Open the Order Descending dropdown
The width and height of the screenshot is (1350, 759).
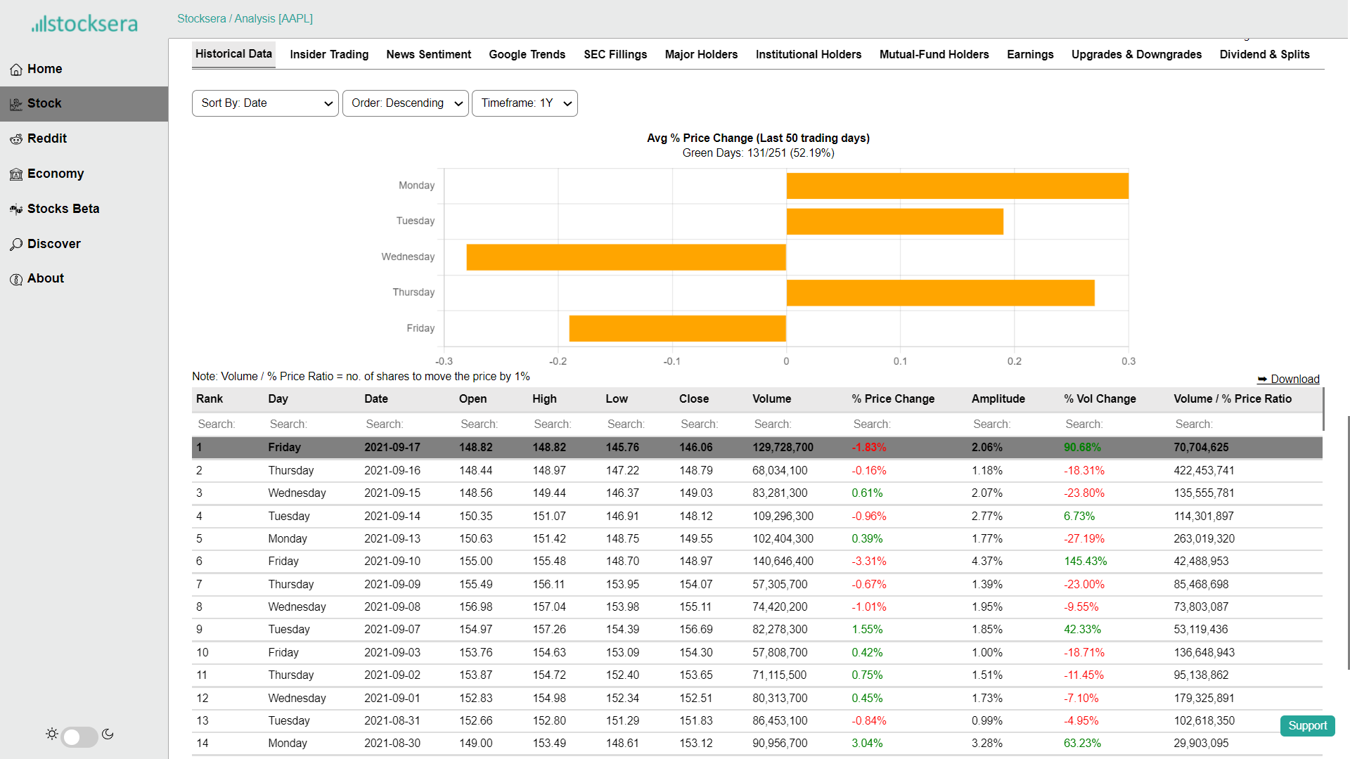point(405,103)
